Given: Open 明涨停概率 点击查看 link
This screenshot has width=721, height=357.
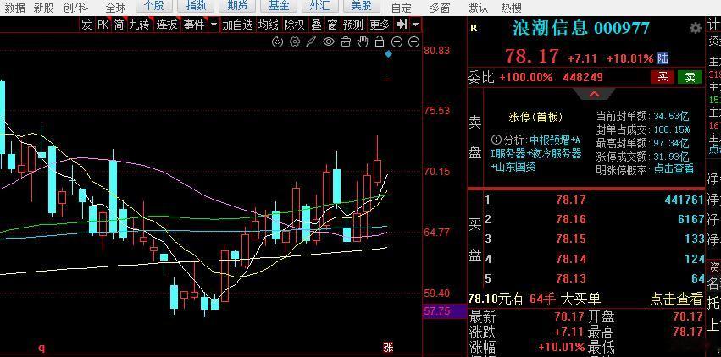Looking at the screenshot, I should pos(674,169).
